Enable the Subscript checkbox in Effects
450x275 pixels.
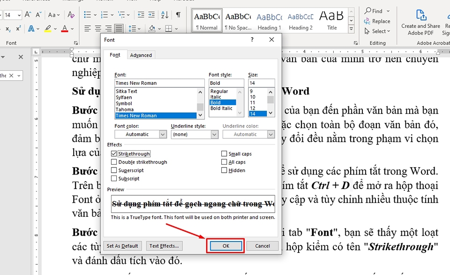point(114,178)
